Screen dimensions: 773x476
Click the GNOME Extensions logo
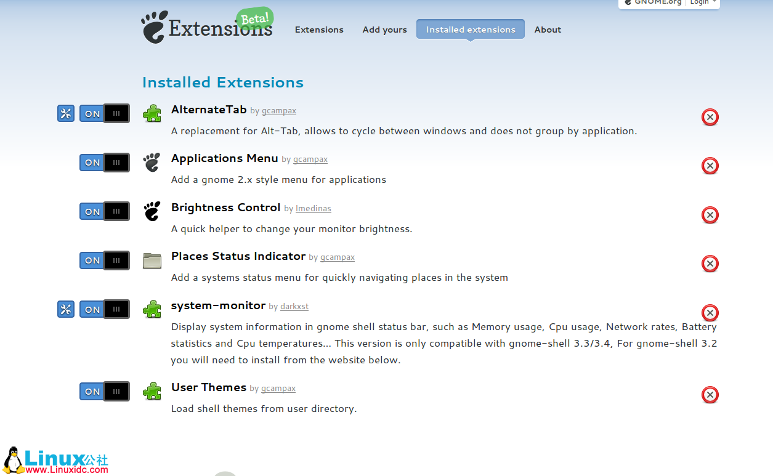click(208, 26)
